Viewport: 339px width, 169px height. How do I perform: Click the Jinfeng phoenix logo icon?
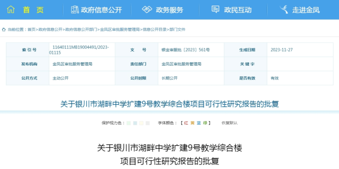[284, 10]
